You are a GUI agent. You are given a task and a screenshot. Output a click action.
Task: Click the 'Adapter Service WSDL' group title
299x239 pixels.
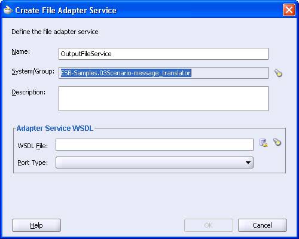pyautogui.click(x=55, y=128)
